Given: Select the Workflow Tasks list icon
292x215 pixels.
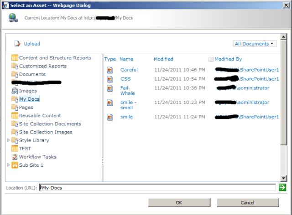Looking at the screenshot, I should (15, 157).
